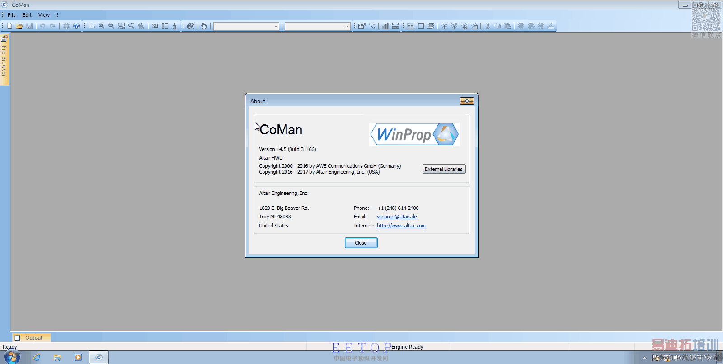This screenshot has height=364, width=723.
Task: Click the settings gears icon
Action: tap(190, 26)
